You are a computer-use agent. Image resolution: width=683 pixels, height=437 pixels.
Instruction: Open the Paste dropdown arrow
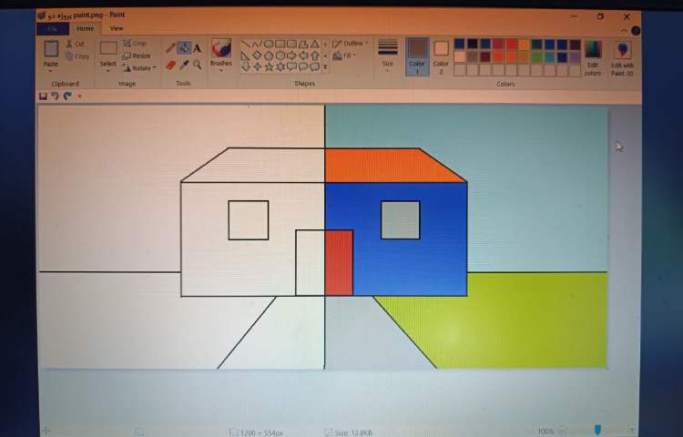(51, 69)
